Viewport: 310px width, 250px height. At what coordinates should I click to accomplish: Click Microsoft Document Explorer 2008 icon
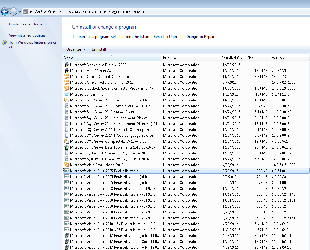67,65
